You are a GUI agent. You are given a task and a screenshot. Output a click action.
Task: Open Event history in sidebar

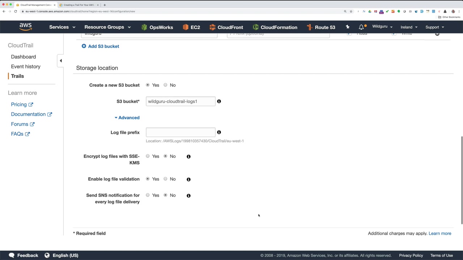26,66
